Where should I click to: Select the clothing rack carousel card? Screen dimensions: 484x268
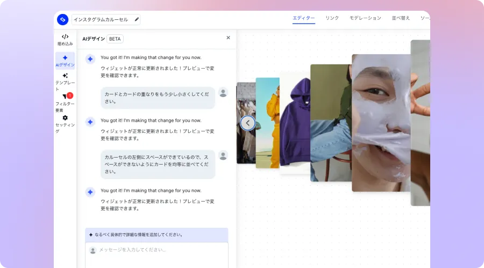click(246, 123)
